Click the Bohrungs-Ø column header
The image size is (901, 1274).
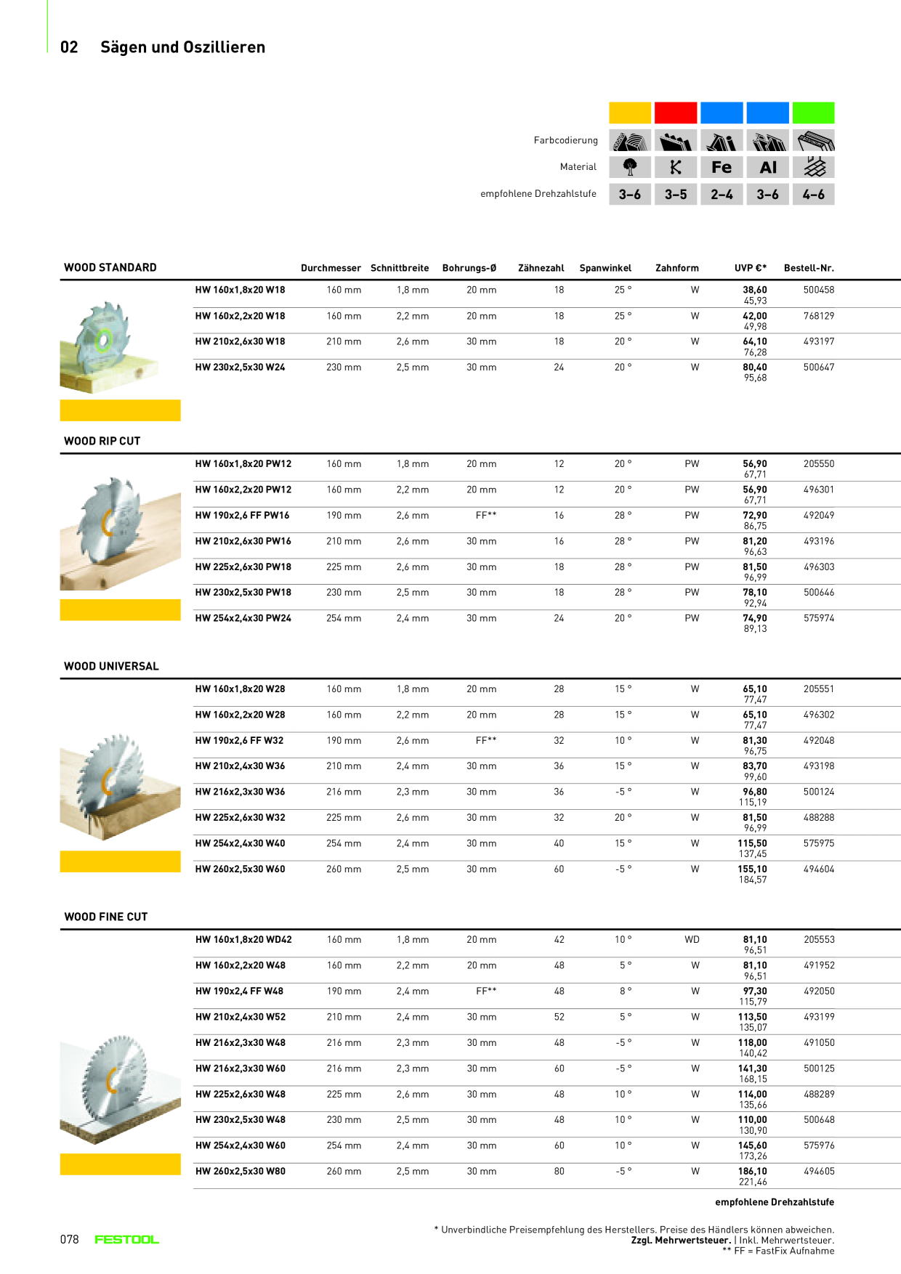[x=469, y=268]
